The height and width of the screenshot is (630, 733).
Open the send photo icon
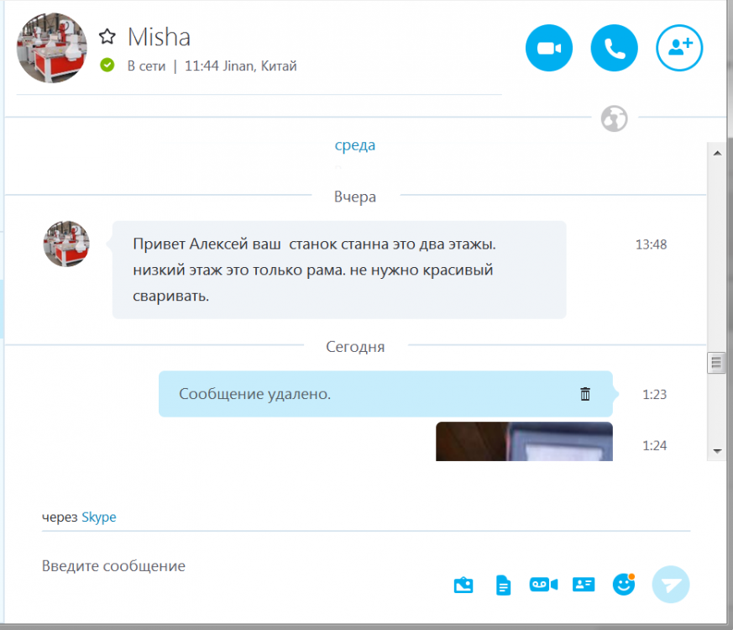pos(463,585)
